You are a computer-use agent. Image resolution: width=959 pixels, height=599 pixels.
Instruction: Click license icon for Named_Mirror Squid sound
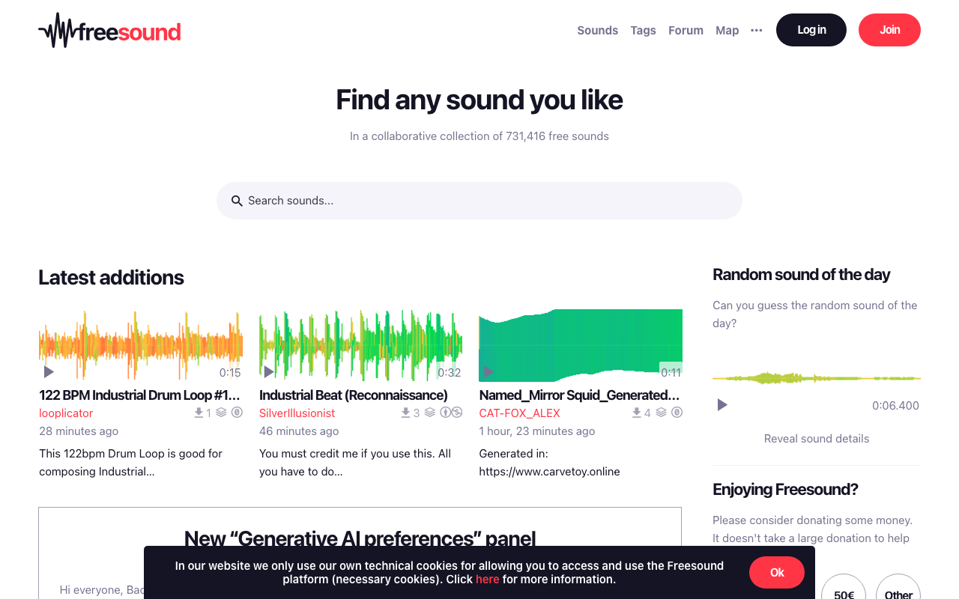click(677, 413)
